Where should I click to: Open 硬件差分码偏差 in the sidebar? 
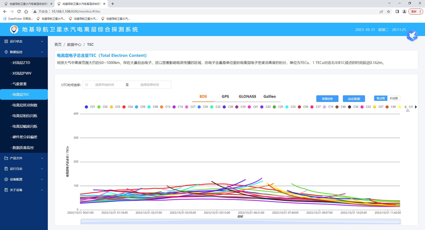tap(24, 137)
